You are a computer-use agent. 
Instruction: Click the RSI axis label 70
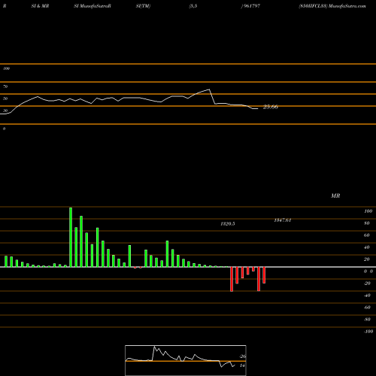(x=5, y=86)
